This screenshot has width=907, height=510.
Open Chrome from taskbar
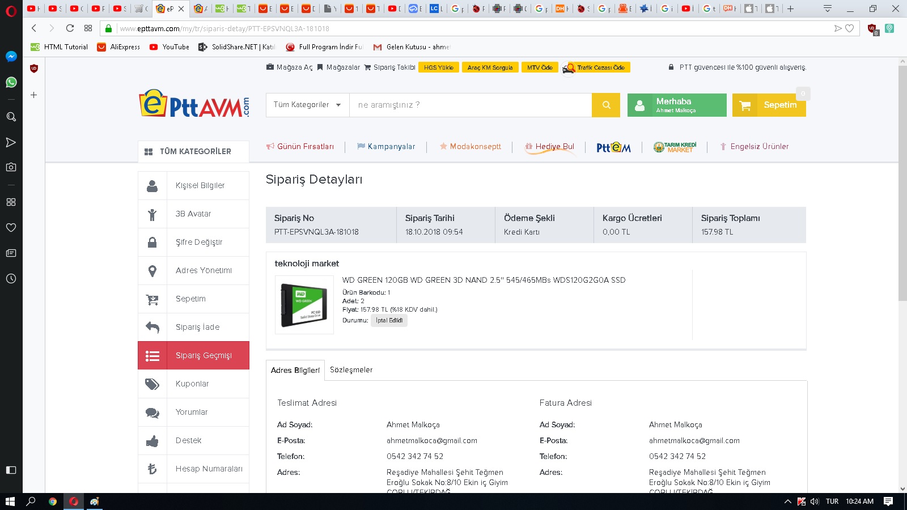tap(53, 501)
